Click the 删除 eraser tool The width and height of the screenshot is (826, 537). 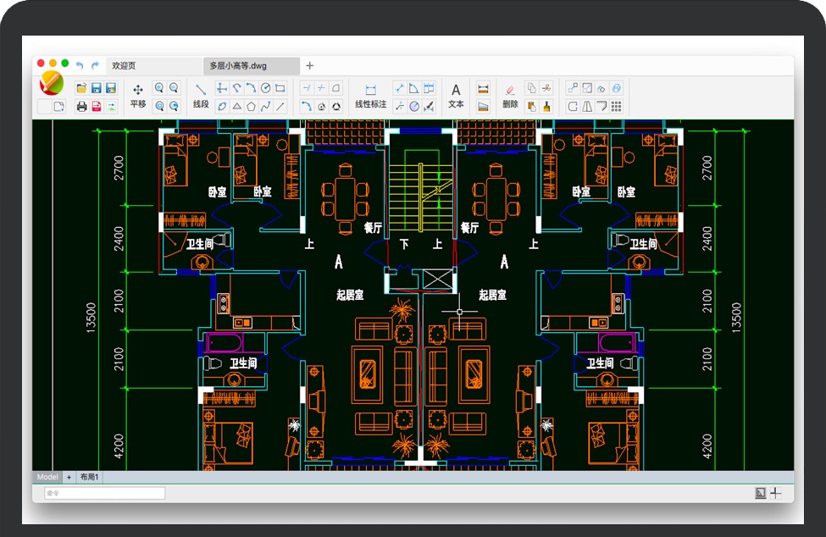tap(510, 95)
